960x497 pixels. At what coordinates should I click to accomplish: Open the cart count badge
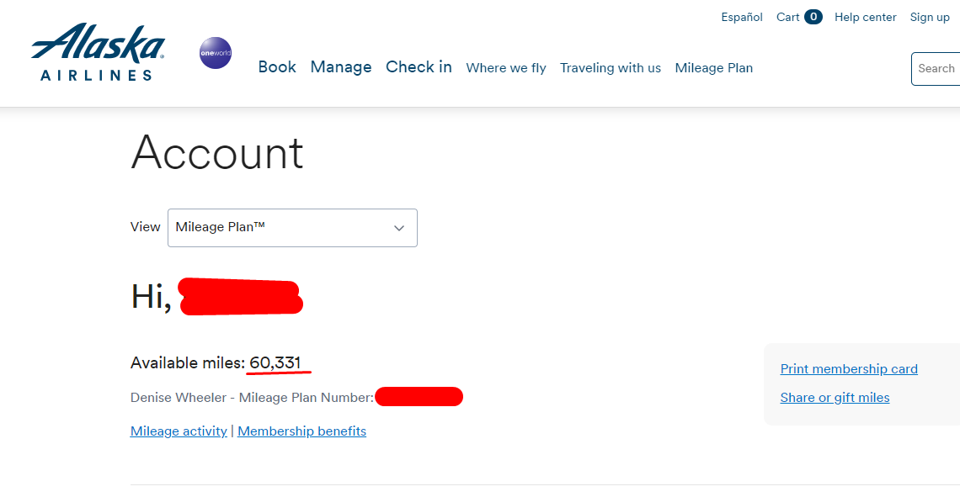[x=813, y=17]
